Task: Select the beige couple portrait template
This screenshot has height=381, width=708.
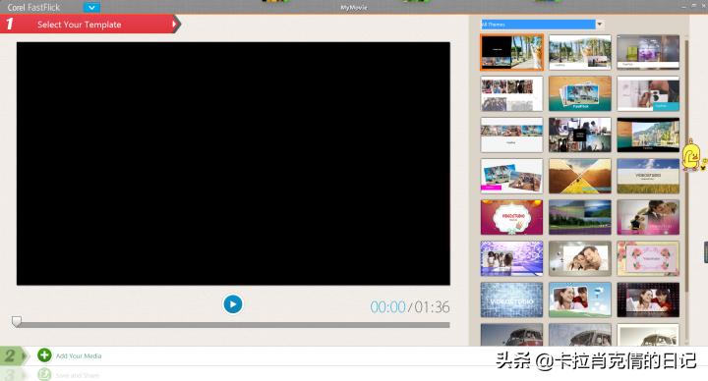Action: click(580, 258)
